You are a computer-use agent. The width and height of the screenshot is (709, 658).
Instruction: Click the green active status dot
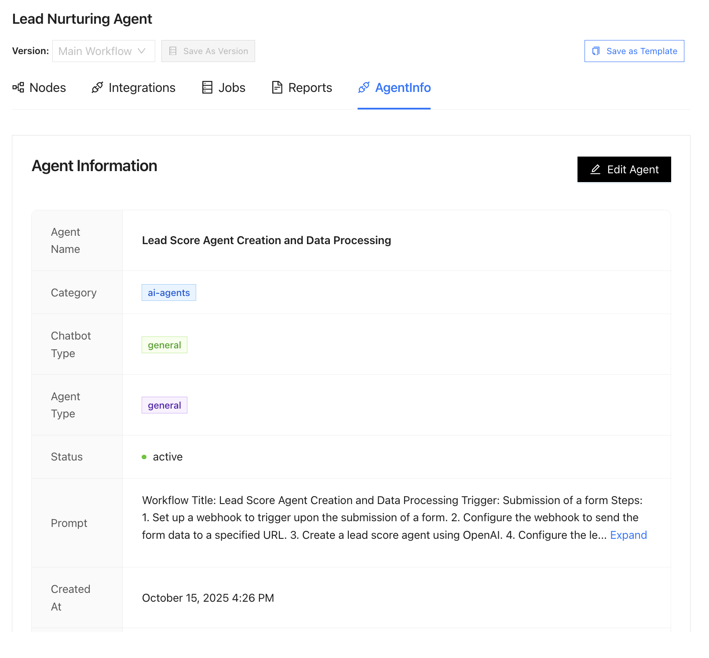144,457
